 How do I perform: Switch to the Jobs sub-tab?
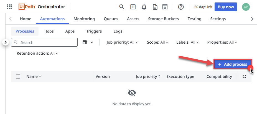click(50, 31)
